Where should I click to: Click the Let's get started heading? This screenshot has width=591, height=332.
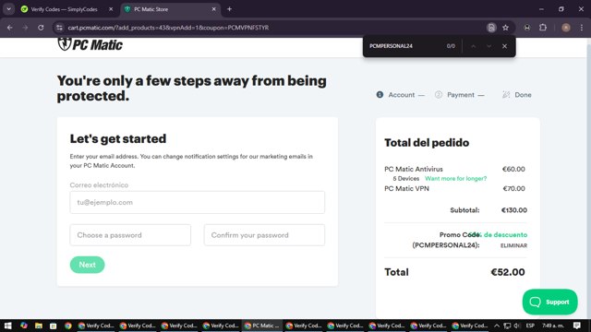point(118,138)
